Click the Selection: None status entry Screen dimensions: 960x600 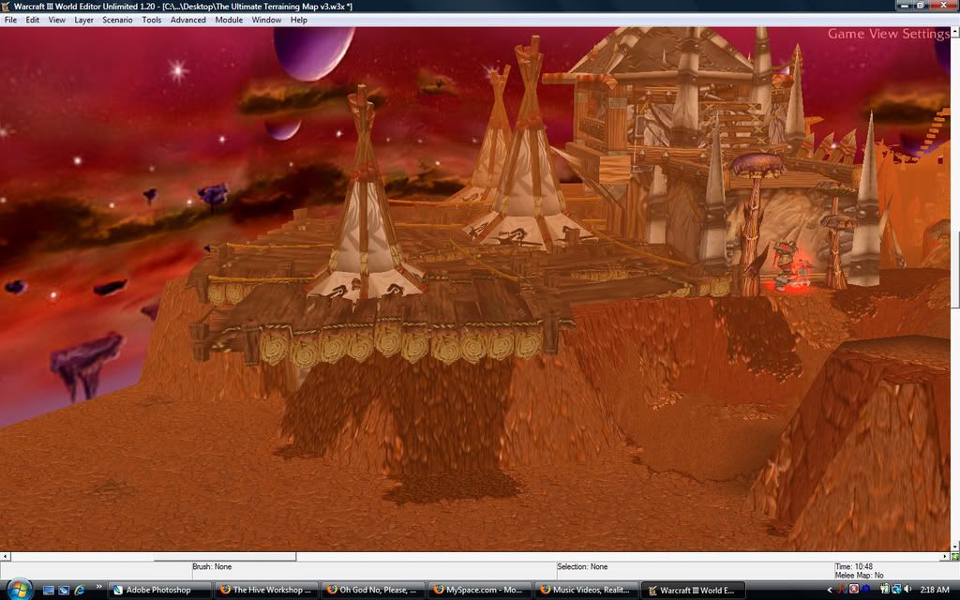[582, 567]
